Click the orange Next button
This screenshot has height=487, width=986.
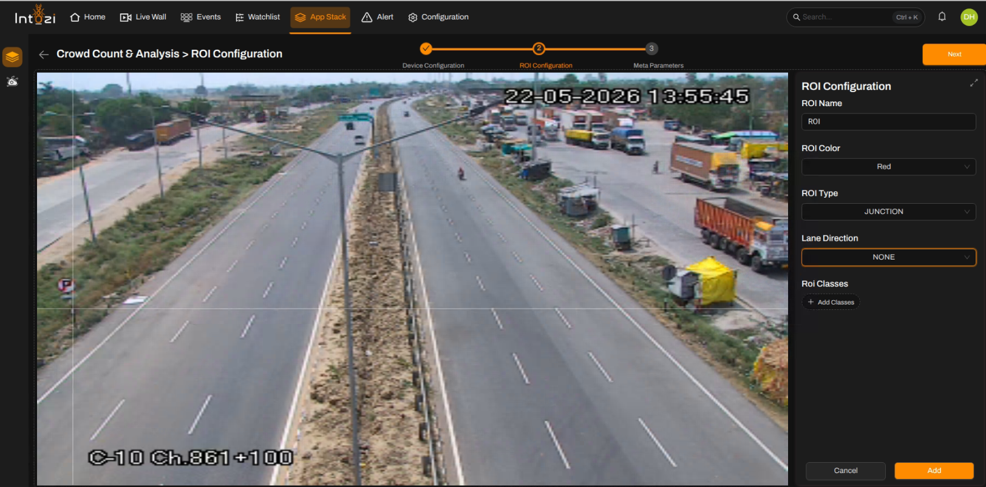click(x=954, y=55)
